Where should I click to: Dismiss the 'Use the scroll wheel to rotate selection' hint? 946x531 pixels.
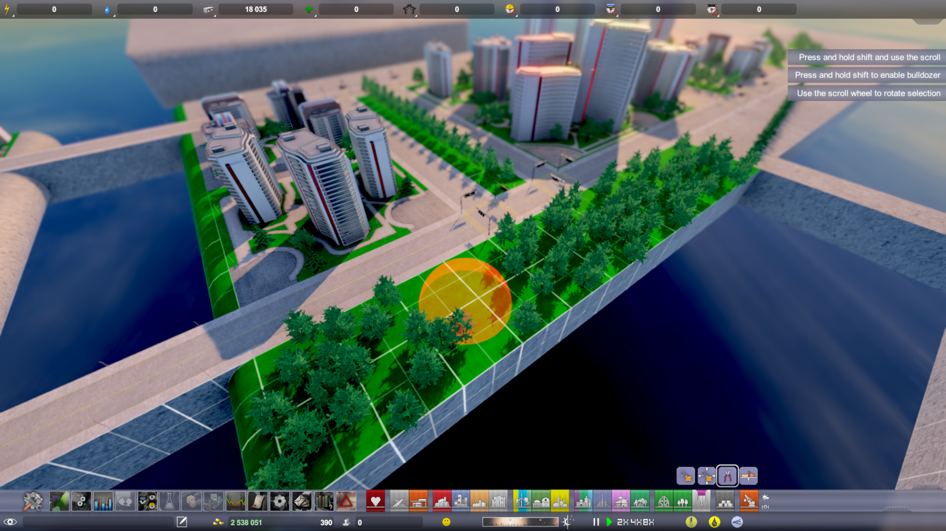[868, 93]
